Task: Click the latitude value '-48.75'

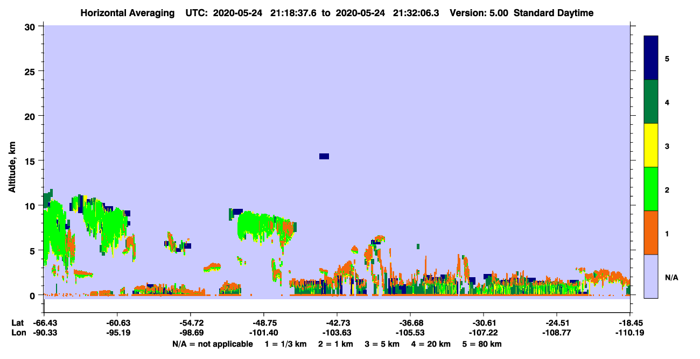Action: click(x=264, y=323)
